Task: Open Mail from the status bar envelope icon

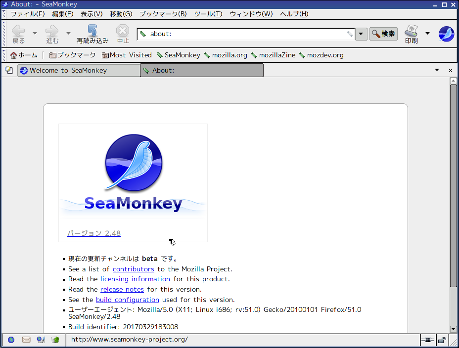Action: point(26,340)
